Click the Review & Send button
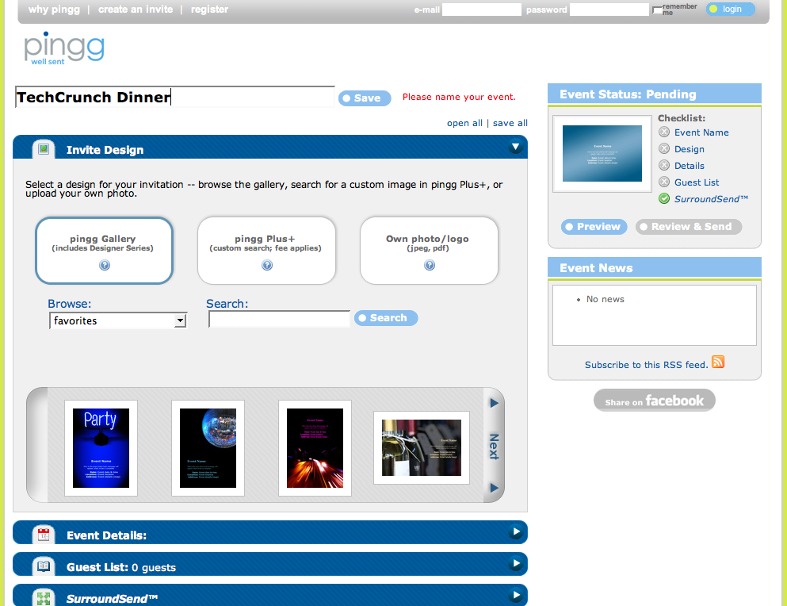787x606 pixels. 689,227
